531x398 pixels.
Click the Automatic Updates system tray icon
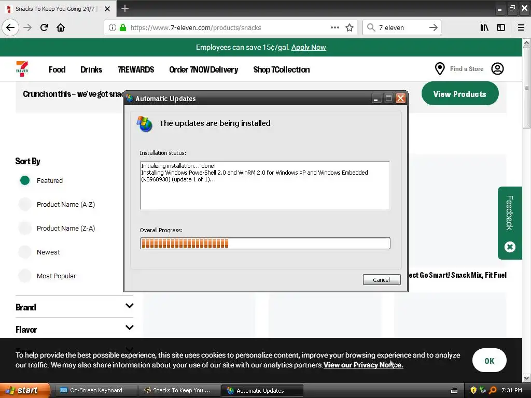[x=483, y=390]
